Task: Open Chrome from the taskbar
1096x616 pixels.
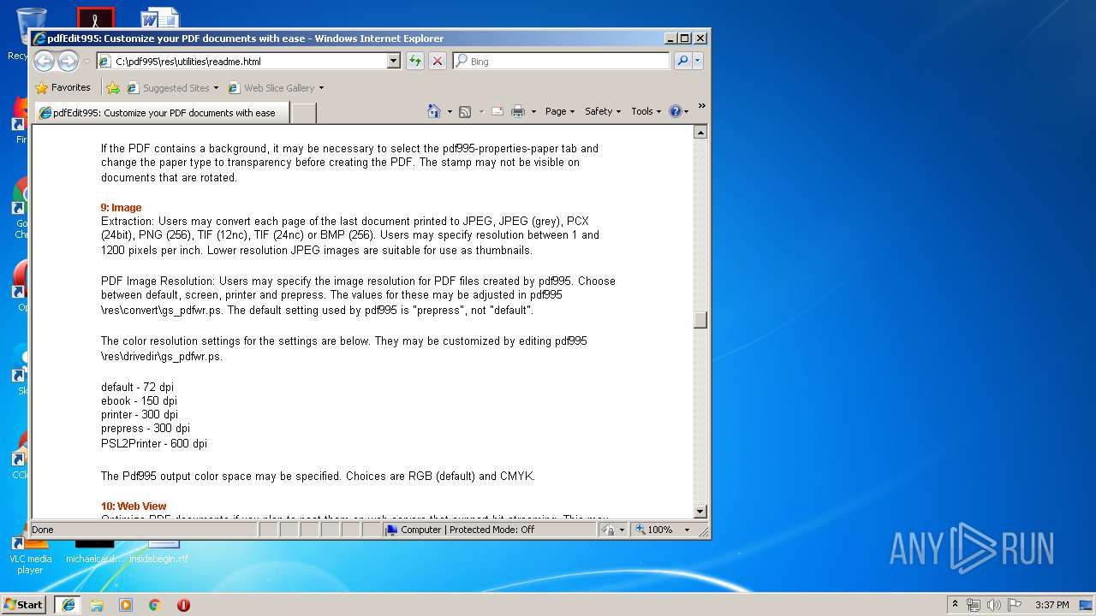Action: click(x=154, y=605)
